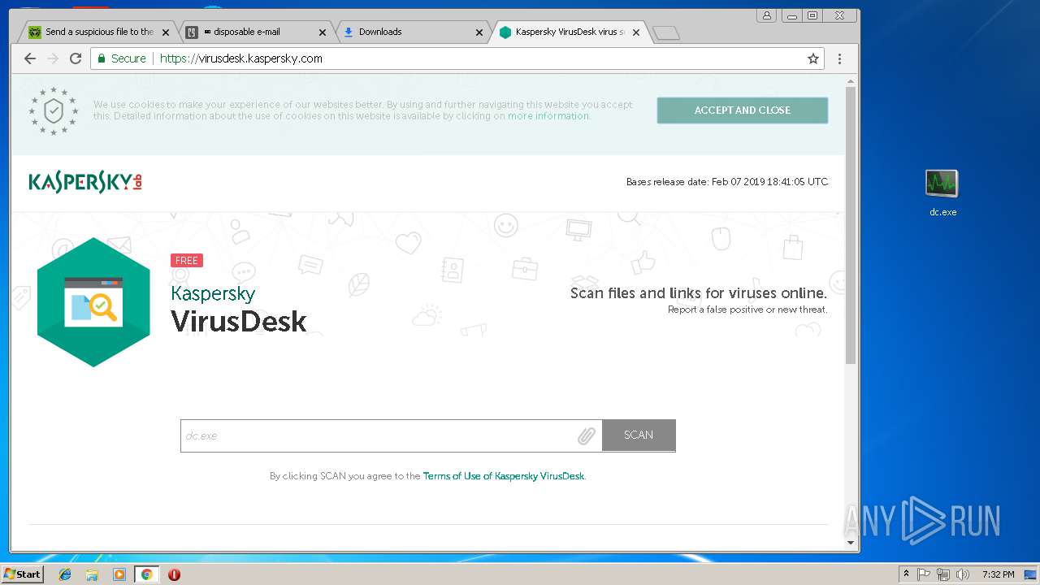Click the Chrome taskbar button
Viewport: 1040px width, 585px height.
(147, 574)
